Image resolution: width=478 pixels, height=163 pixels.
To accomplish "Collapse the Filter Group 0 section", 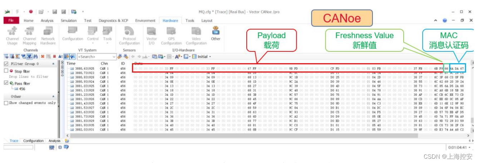I will click(x=54, y=64).
